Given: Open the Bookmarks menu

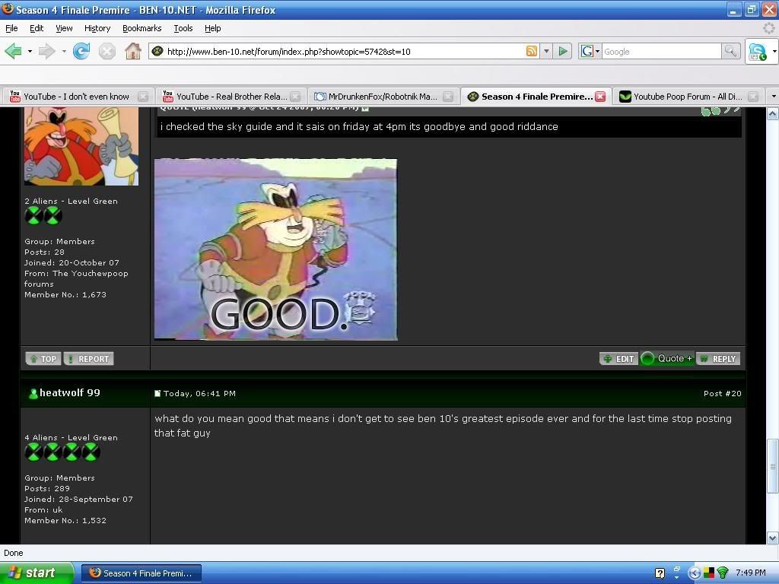Looking at the screenshot, I should click(141, 28).
